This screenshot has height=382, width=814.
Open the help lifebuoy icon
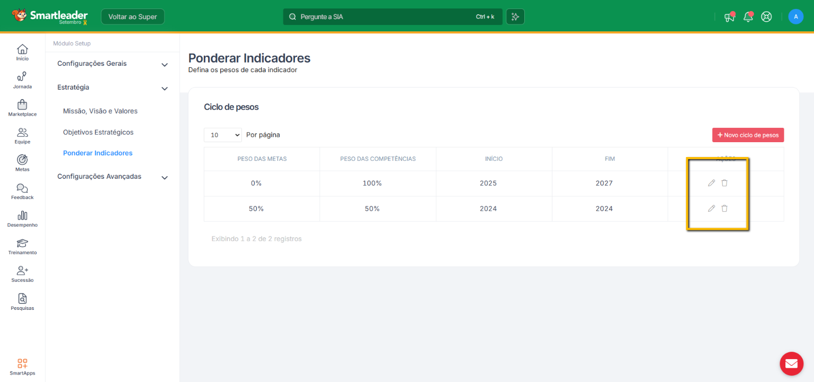coord(766,16)
